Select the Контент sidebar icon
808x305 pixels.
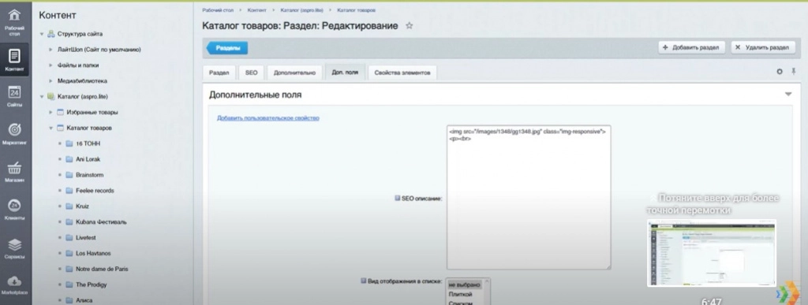click(x=15, y=59)
